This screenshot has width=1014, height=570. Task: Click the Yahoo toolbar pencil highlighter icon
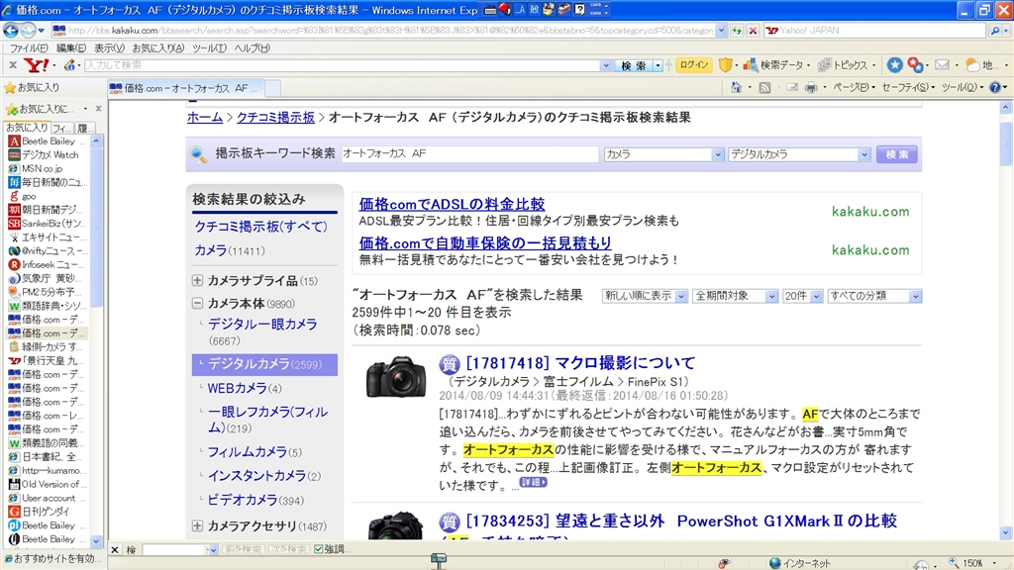point(68,64)
